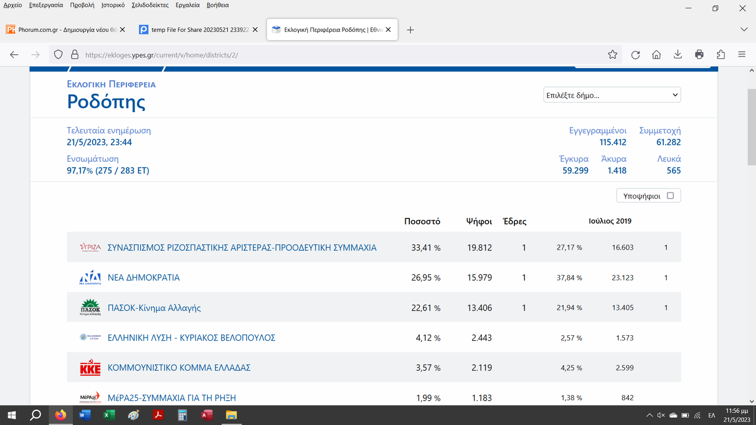Close the Phorum.com.gr tab

tap(122, 30)
